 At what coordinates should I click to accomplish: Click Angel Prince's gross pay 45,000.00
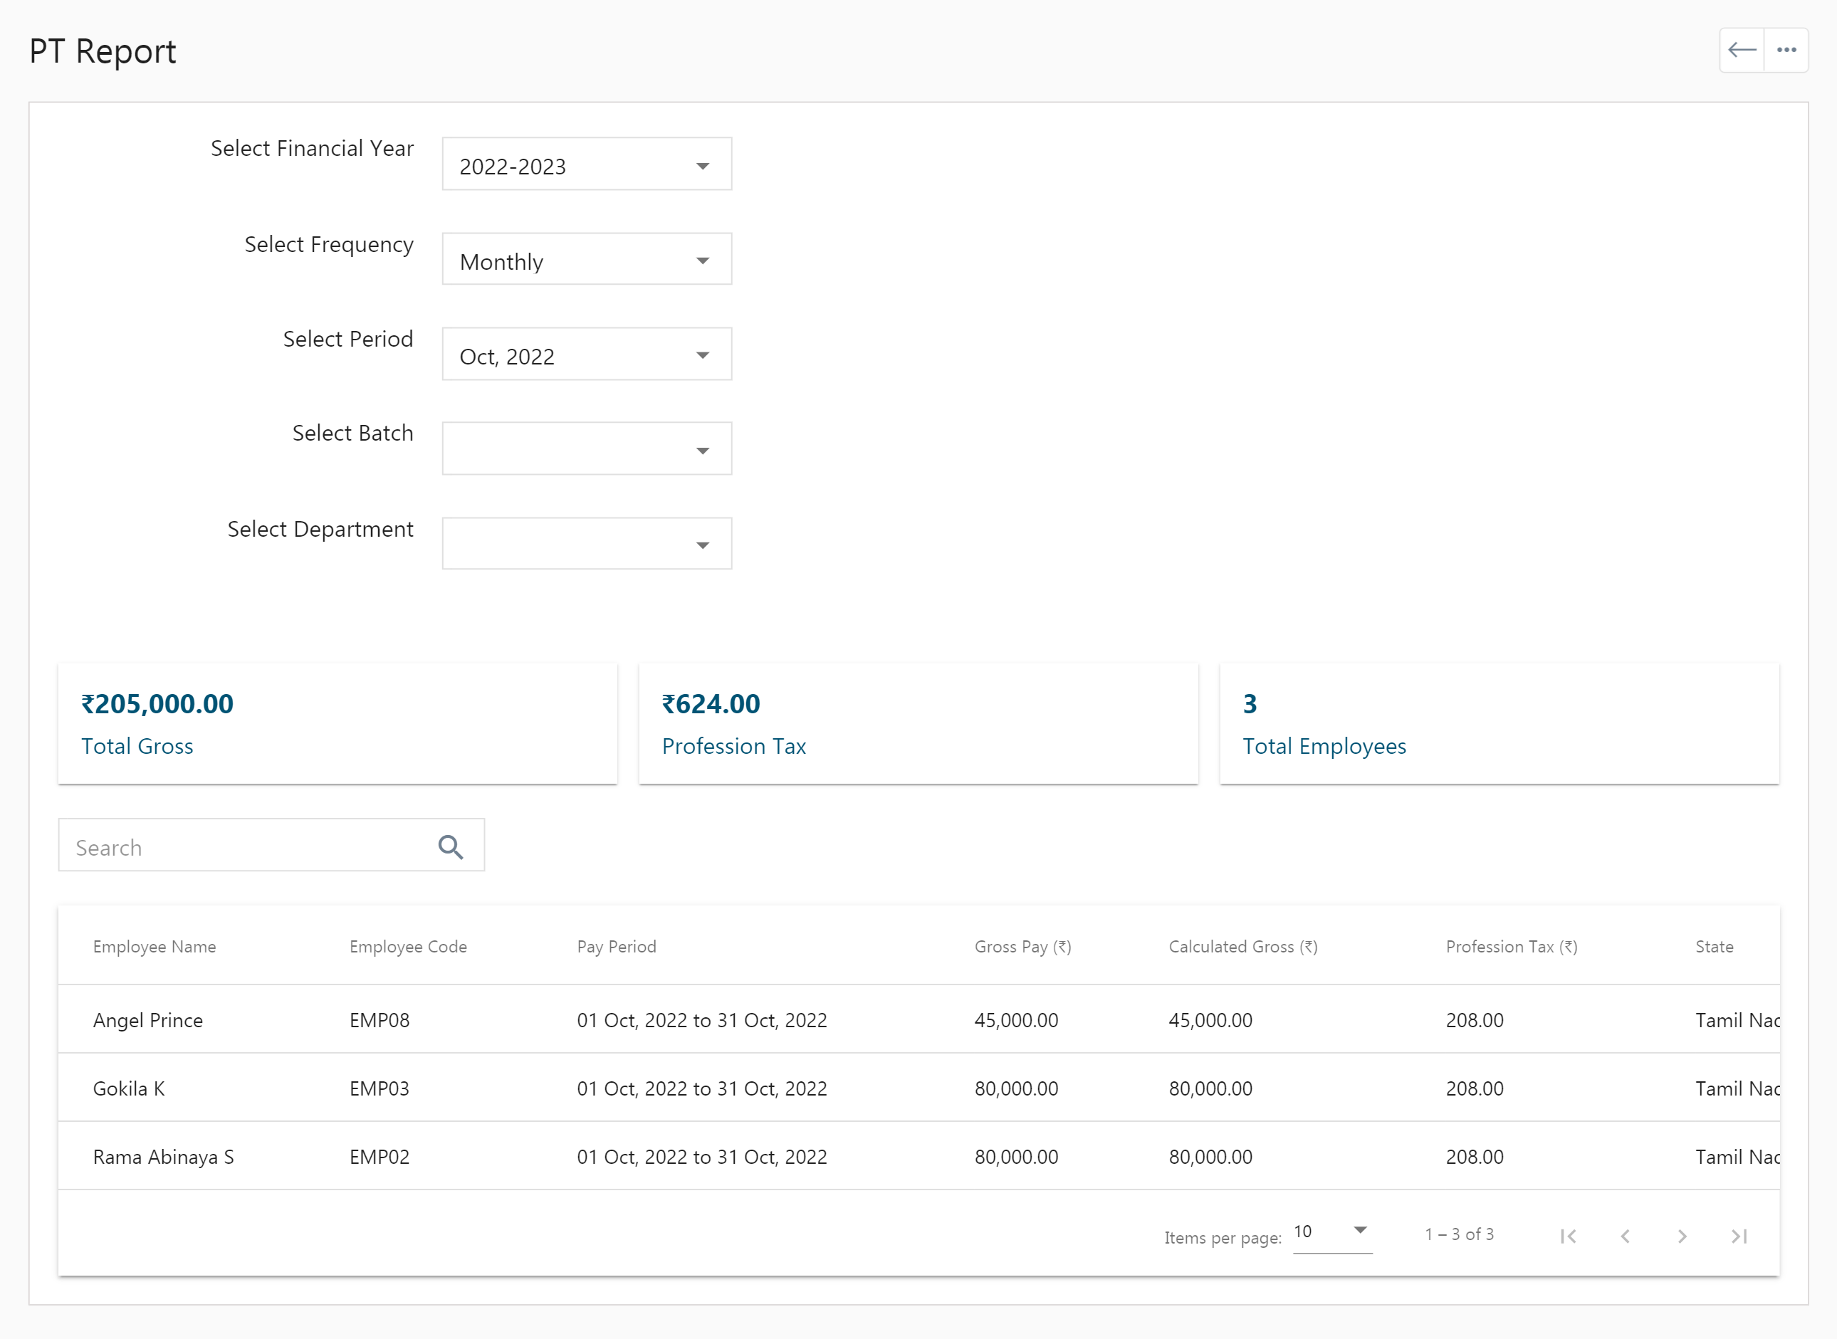click(x=1017, y=1021)
